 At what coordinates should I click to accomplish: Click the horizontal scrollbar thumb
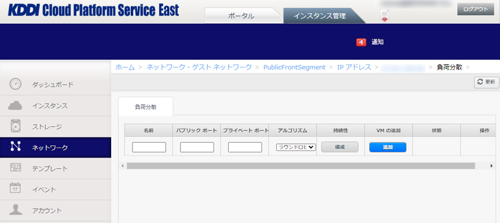pos(301,166)
